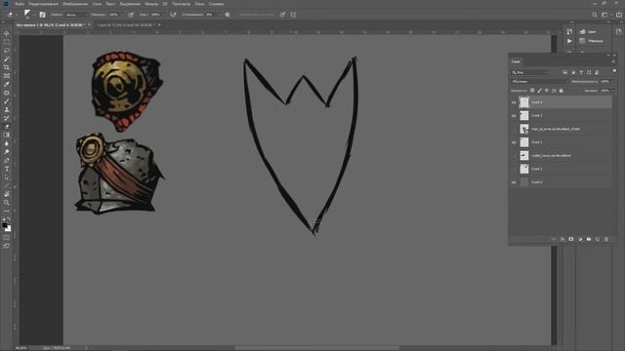Screen dimensions: 625x351
Task: Open the Окно menu
Action: pyautogui.click(x=199, y=4)
